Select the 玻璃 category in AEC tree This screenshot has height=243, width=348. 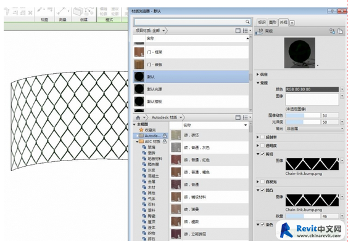(x=149, y=147)
